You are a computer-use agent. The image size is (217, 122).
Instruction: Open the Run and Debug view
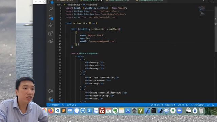tap(51, 25)
